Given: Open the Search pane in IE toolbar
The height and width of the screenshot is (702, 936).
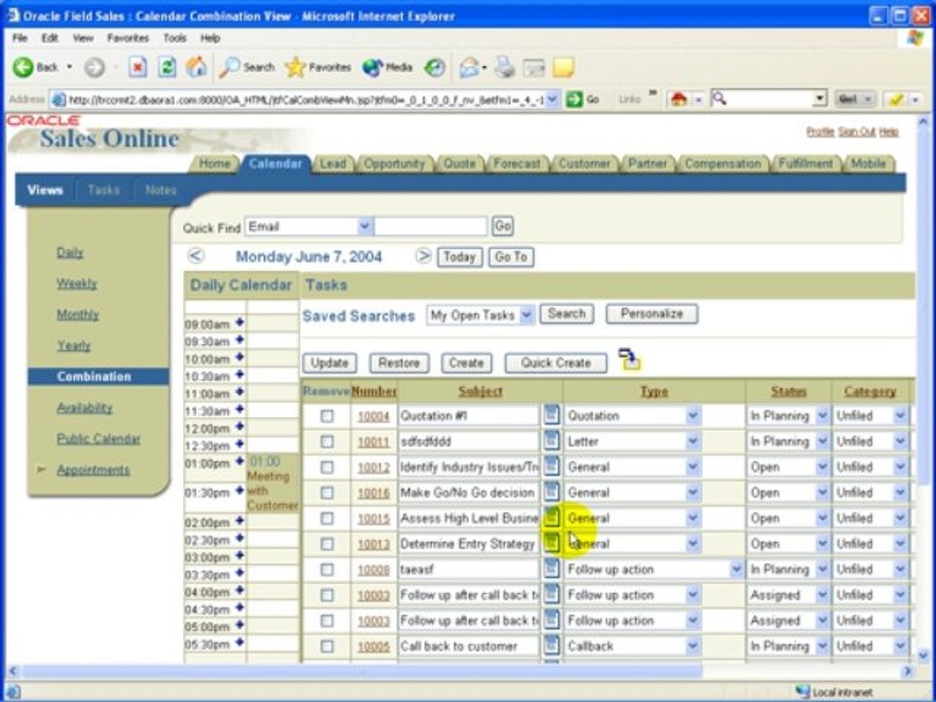Looking at the screenshot, I should pos(247,67).
